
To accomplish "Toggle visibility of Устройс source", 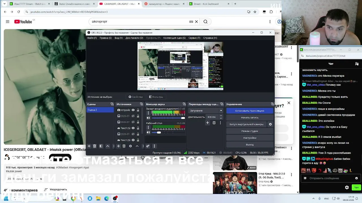I will 133,110.
